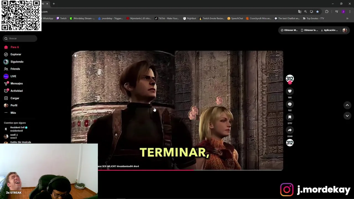Screen dimensions: 354x199
Task: Open the creator's 312 profile avatar
Action: coord(290,78)
